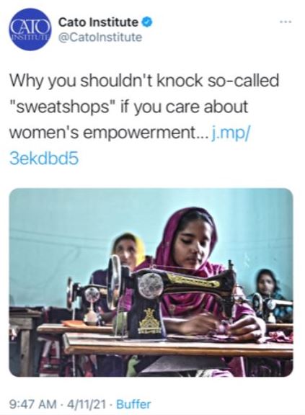Image resolution: width=305 pixels, height=415 pixels.
Task: Open the Buffer source link
Action: click(x=133, y=404)
